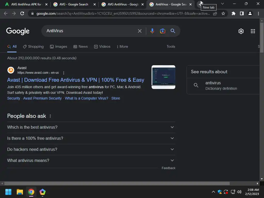Open Windows Start menu
The height and width of the screenshot is (198, 264).
8,192
